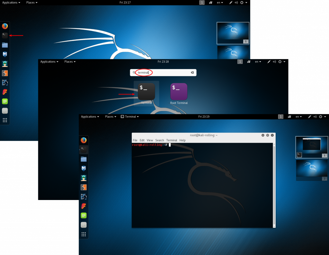The image size is (329, 255).
Task: Open File menu in terminal window
Action: point(135,141)
